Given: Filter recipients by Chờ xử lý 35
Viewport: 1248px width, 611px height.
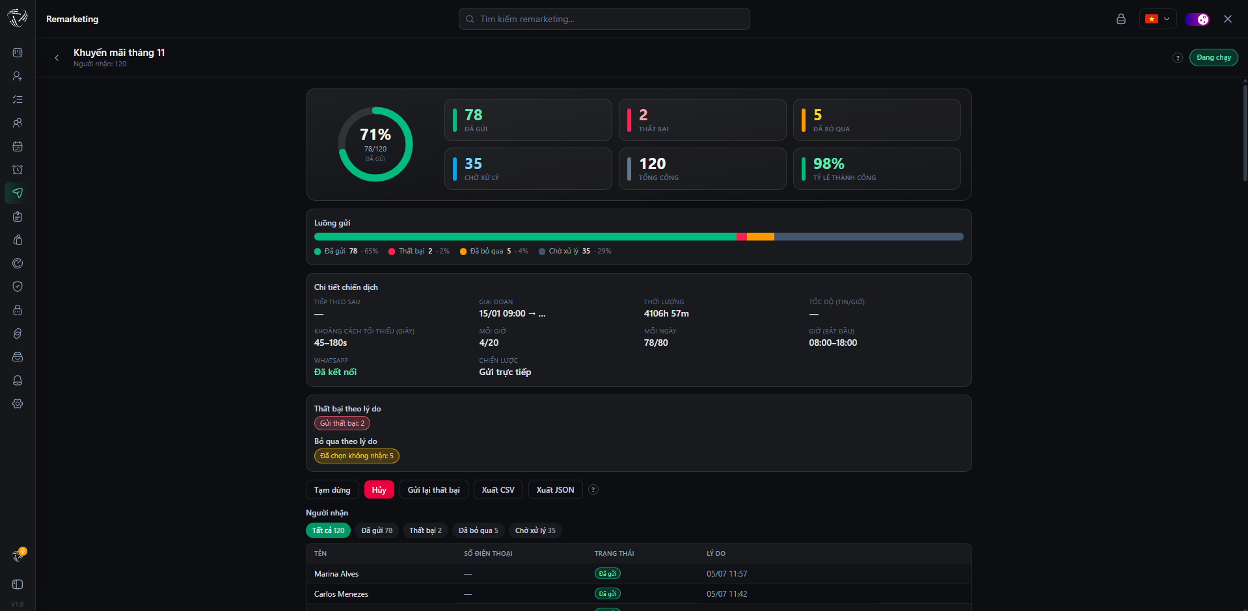Looking at the screenshot, I should [x=536, y=530].
